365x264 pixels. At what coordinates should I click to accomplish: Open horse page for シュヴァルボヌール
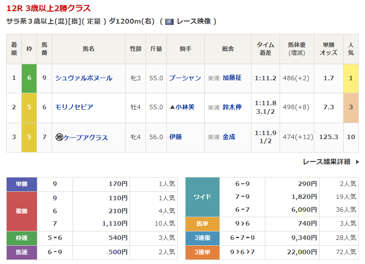[x=84, y=78]
